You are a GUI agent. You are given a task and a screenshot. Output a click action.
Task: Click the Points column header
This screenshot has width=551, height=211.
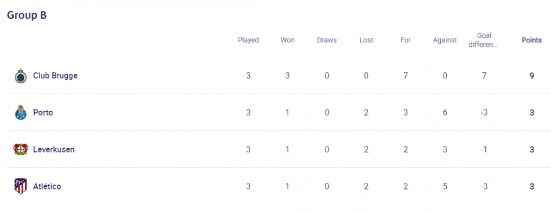(x=532, y=40)
